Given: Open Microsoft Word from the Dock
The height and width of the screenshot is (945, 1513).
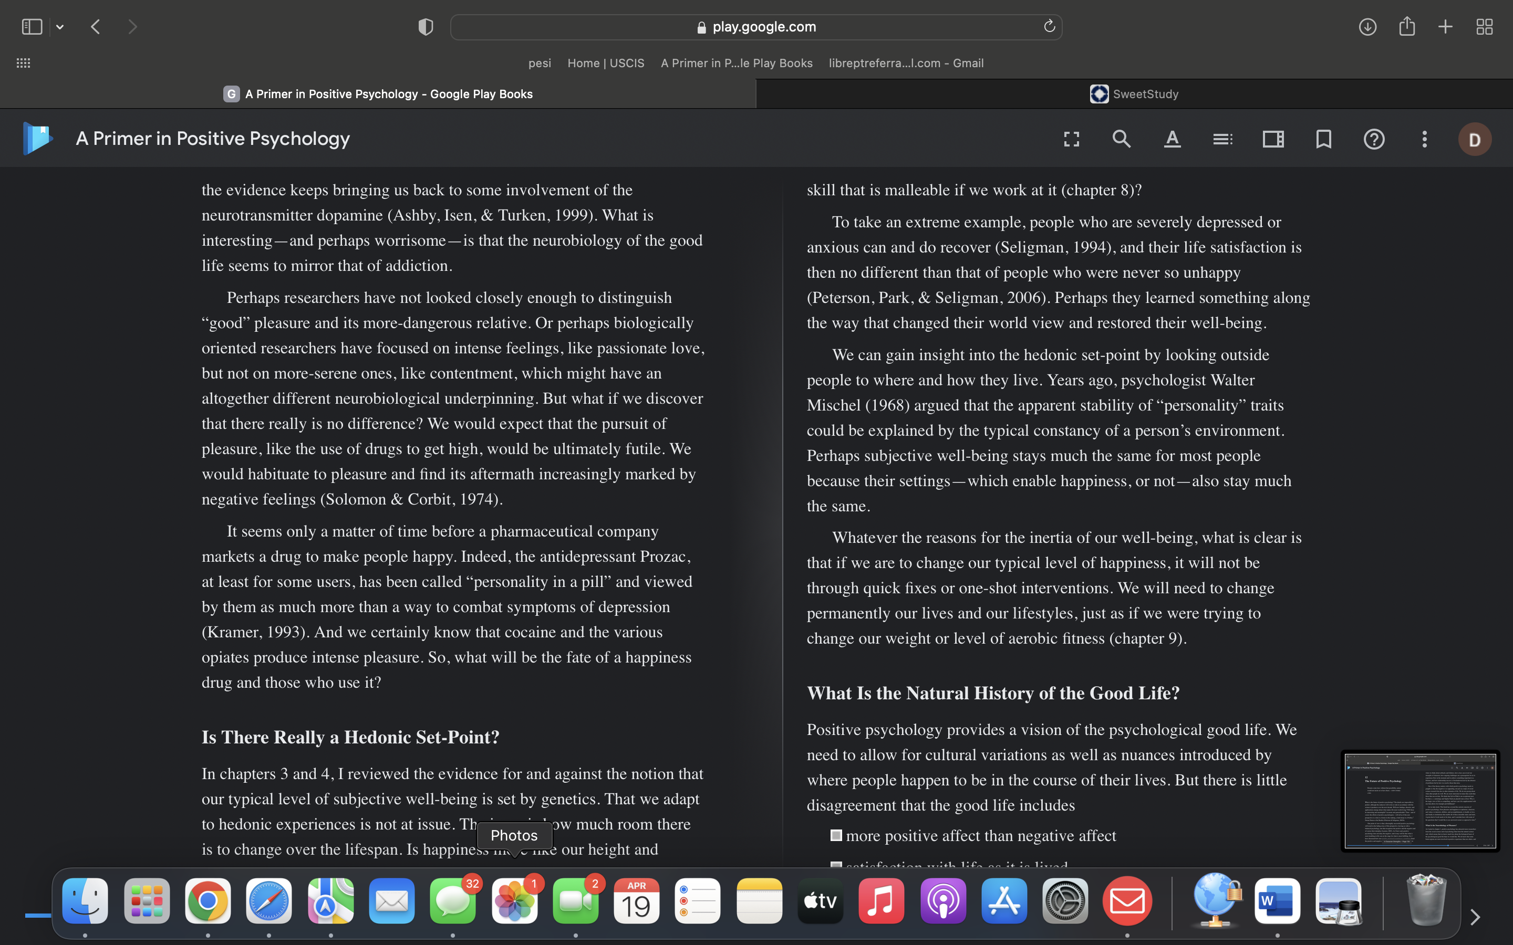Looking at the screenshot, I should [x=1277, y=901].
